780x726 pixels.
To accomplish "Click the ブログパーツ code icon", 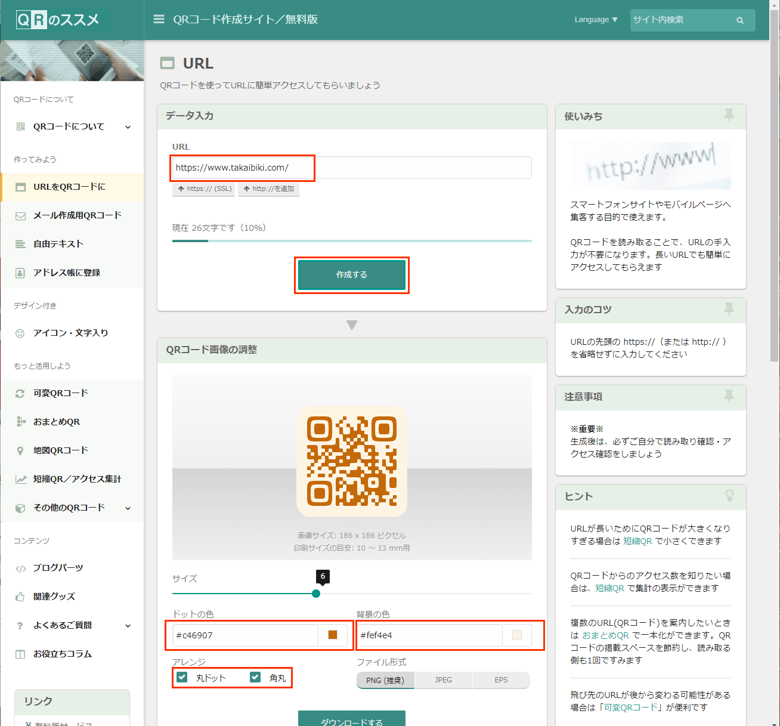I will coord(20,568).
